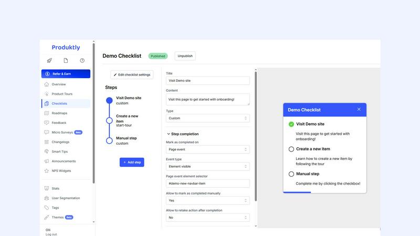The width and height of the screenshot is (420, 236).
Task: Click the User Segmentation icon
Action: click(47, 198)
